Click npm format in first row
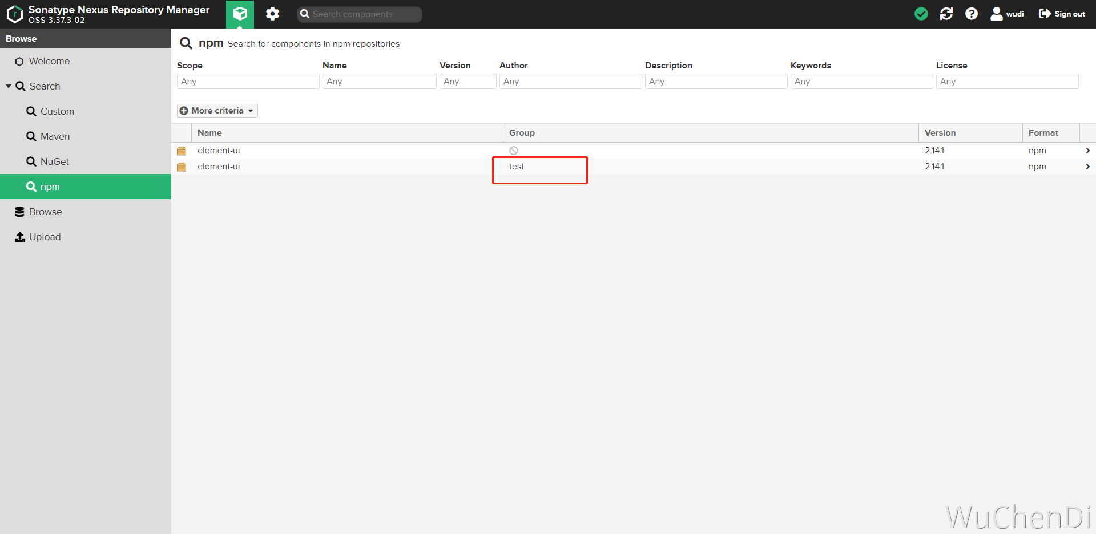1096x534 pixels. (1037, 151)
